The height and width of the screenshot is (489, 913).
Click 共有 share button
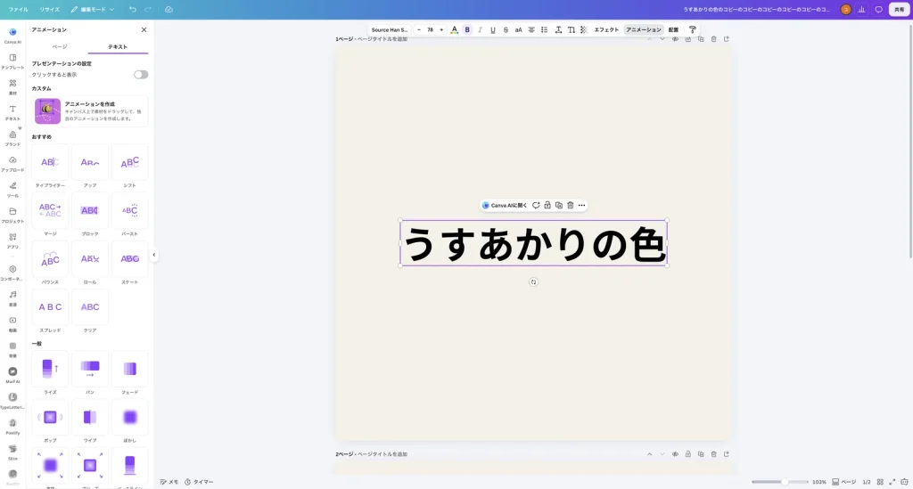coord(899,9)
